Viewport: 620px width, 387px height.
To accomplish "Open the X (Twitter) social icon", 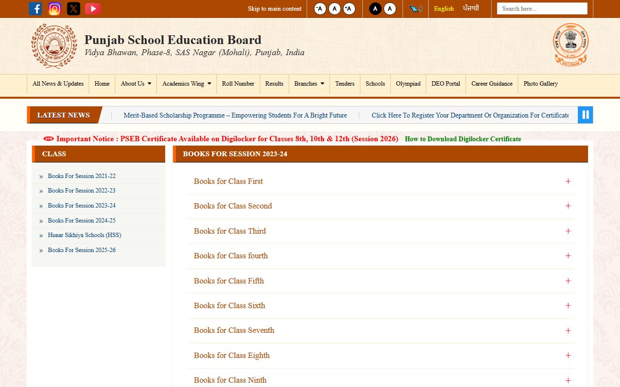I will (74, 9).
